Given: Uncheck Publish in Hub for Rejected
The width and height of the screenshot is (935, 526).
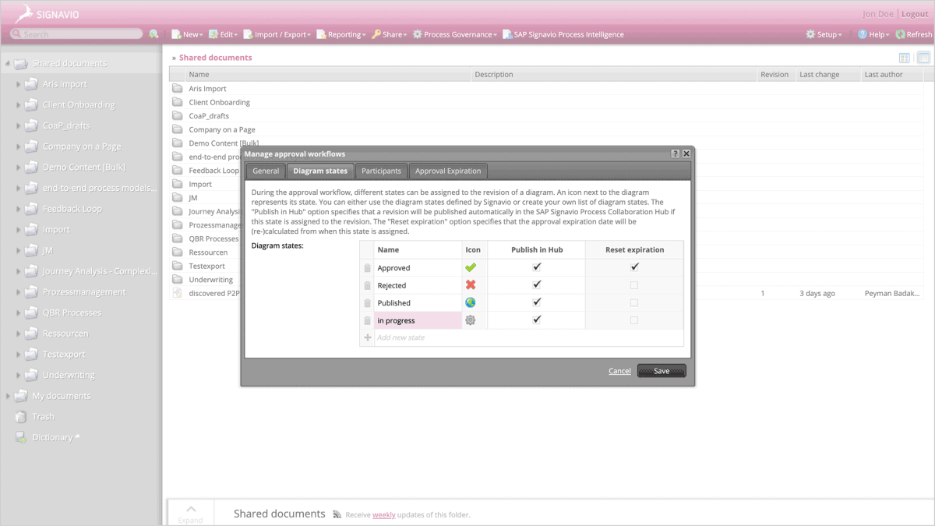Looking at the screenshot, I should pos(535,285).
